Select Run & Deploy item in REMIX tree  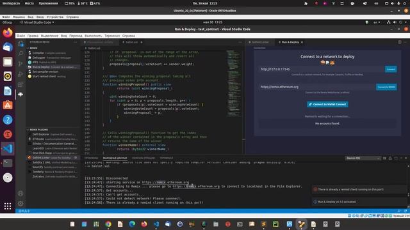(53, 67)
